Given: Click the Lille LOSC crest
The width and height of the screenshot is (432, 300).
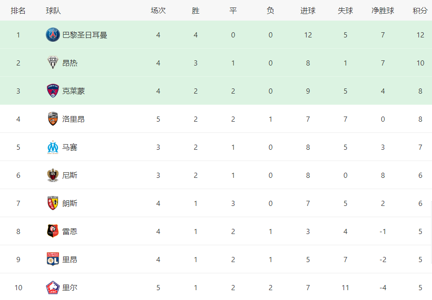Looking at the screenshot, I should (52, 288).
